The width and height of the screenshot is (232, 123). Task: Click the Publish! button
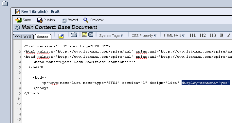(46, 20)
